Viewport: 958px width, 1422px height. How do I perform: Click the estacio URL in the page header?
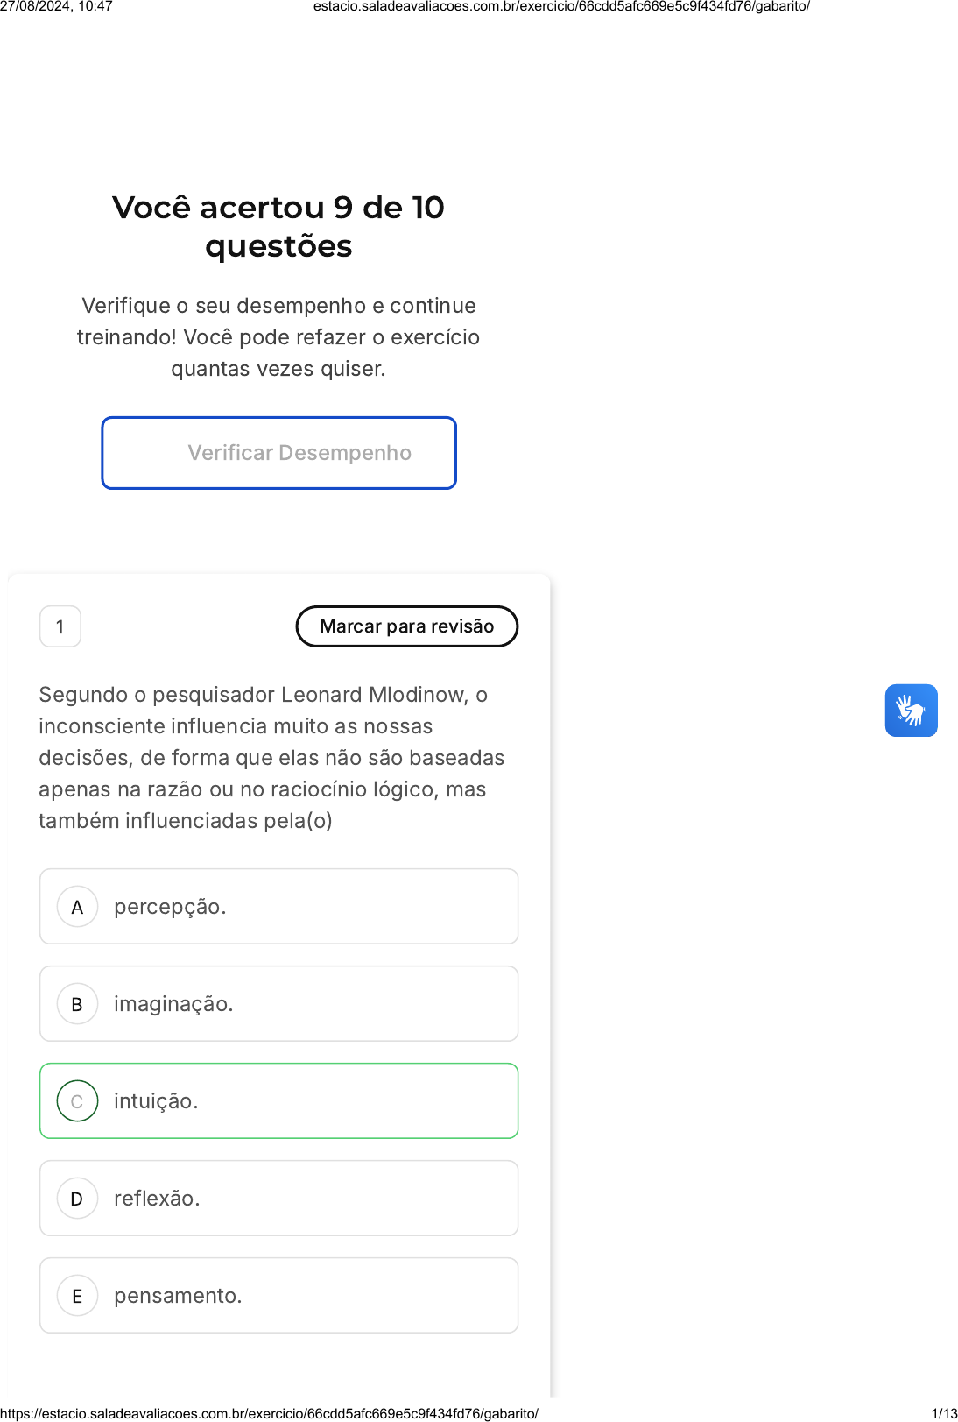click(561, 6)
